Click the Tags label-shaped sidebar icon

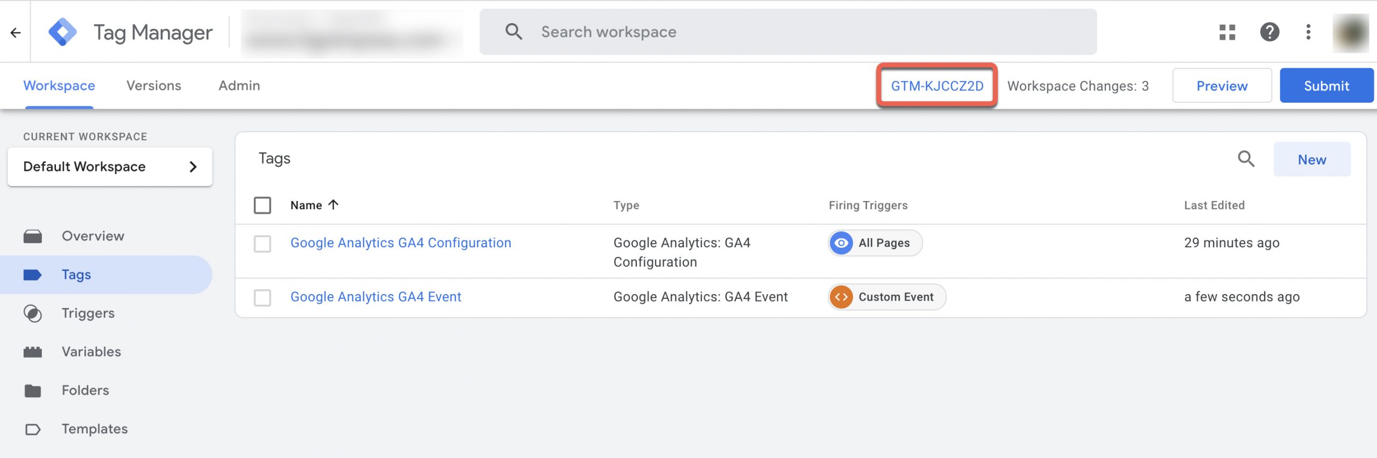(x=33, y=275)
